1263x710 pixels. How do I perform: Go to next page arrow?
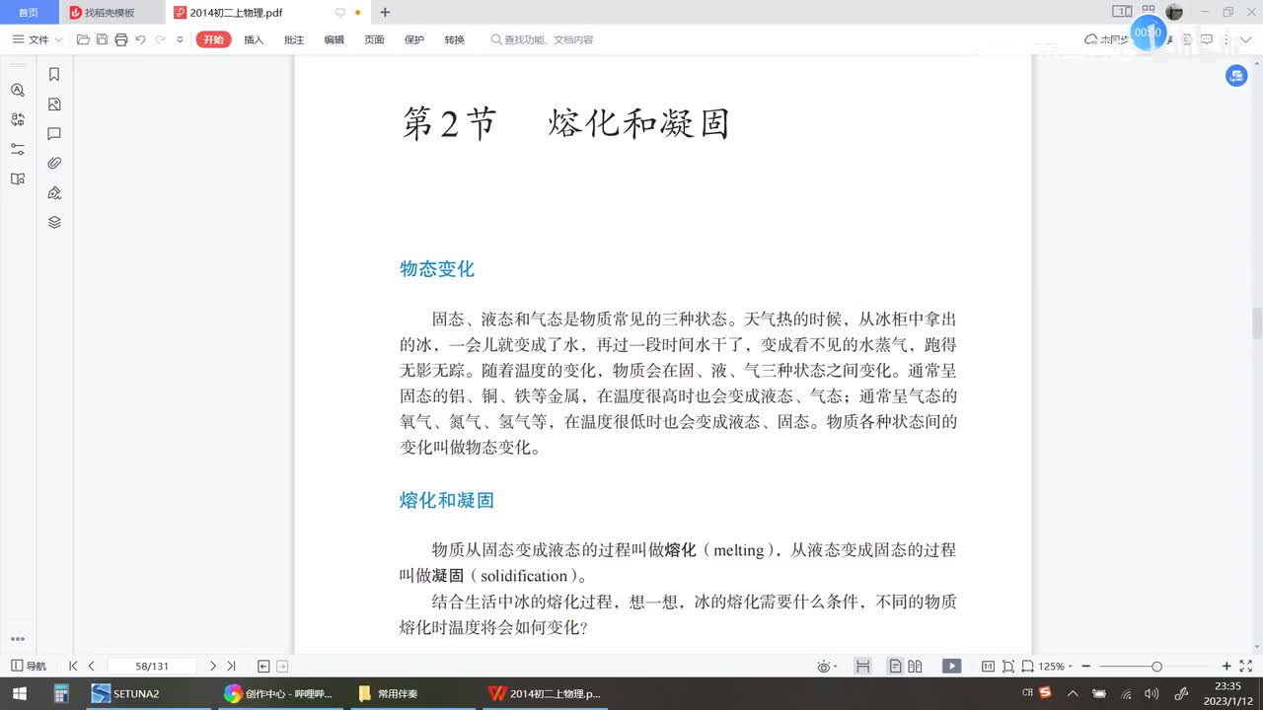click(x=212, y=667)
